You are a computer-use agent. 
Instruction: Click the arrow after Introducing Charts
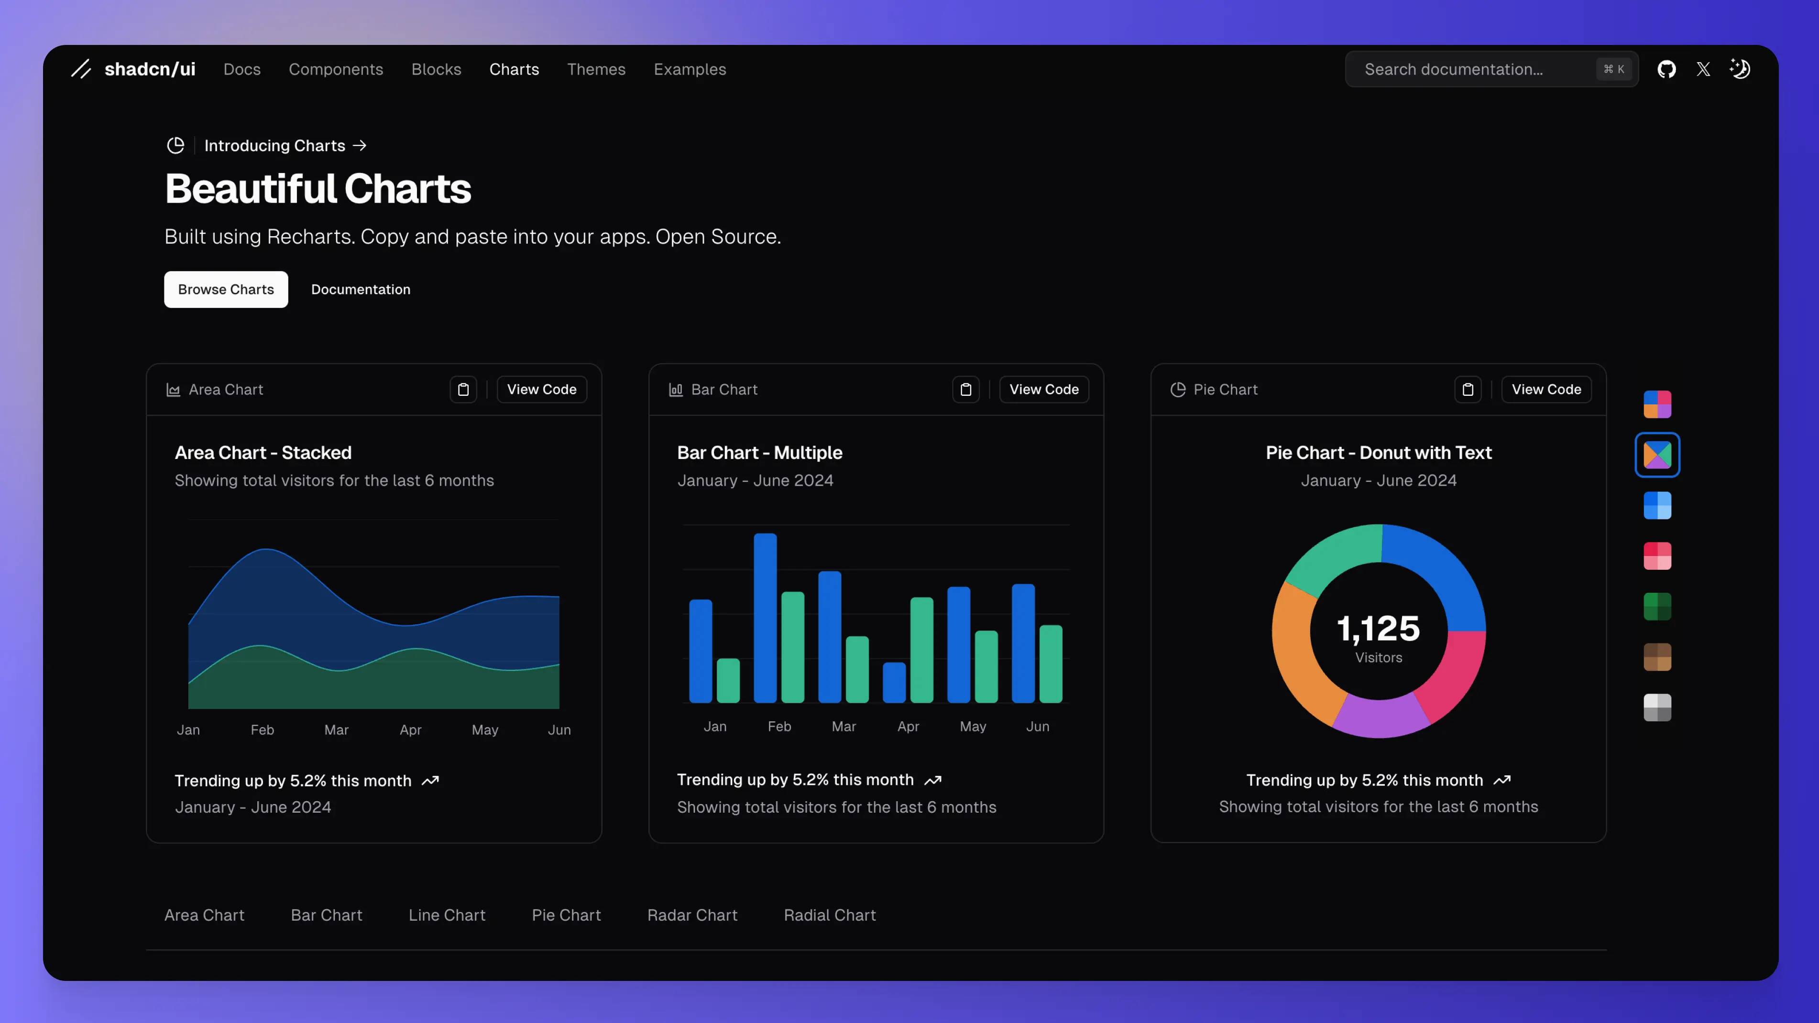360,145
